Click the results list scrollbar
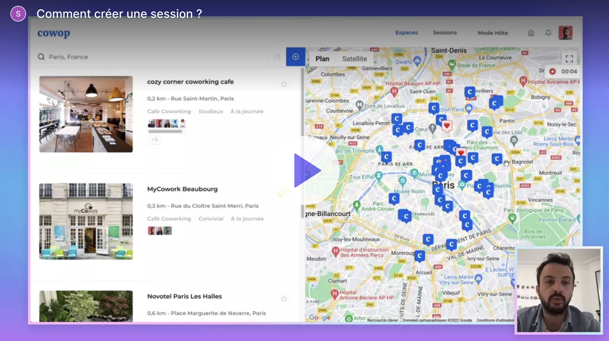The image size is (609, 341). pos(303,143)
